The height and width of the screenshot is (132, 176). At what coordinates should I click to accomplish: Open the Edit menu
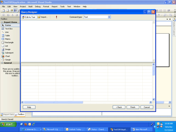point(9,6)
